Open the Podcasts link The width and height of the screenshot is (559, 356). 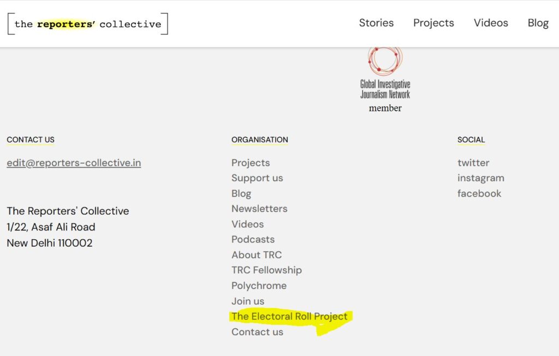253,239
